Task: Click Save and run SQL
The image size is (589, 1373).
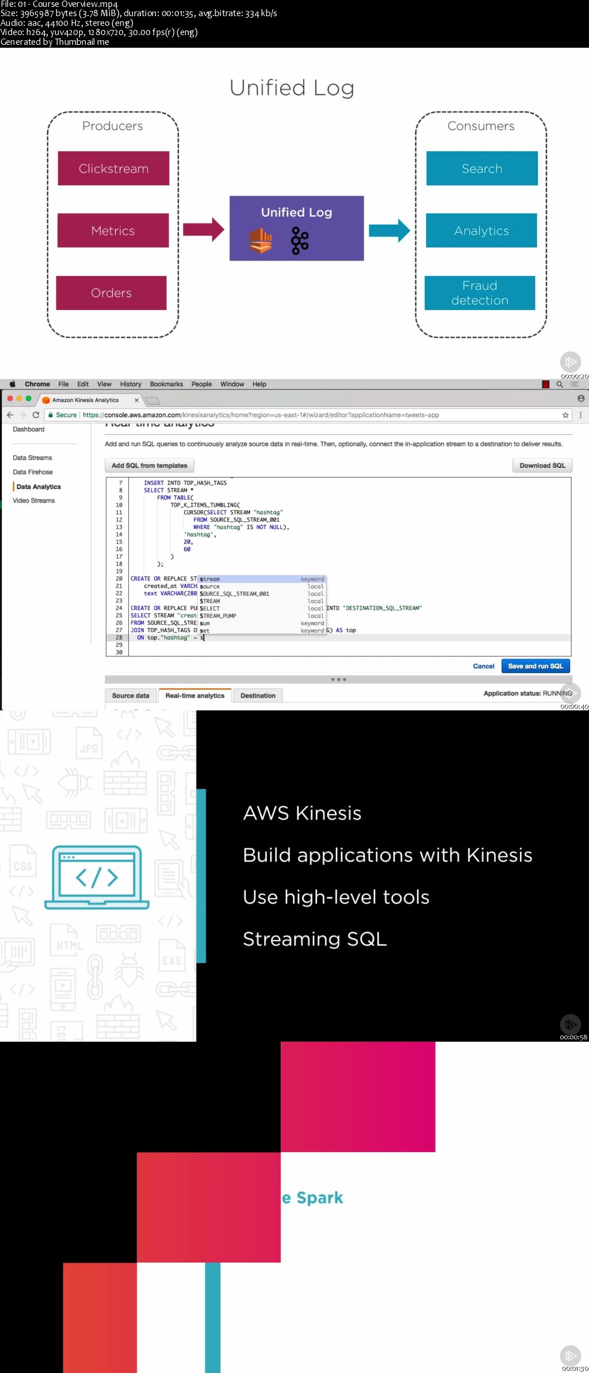Action: 536,666
